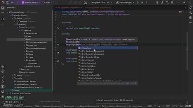Screen dimensions: 193x108
Task: Close the Inv_EquipmentComponent.h tab
Action: point(81,8)
